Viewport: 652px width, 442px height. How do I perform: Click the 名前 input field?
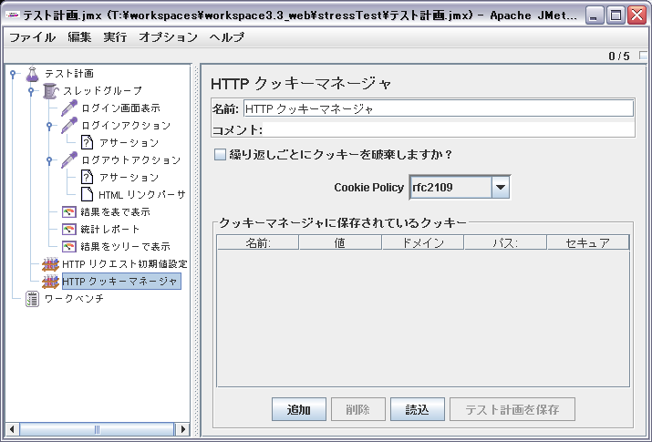coord(438,108)
